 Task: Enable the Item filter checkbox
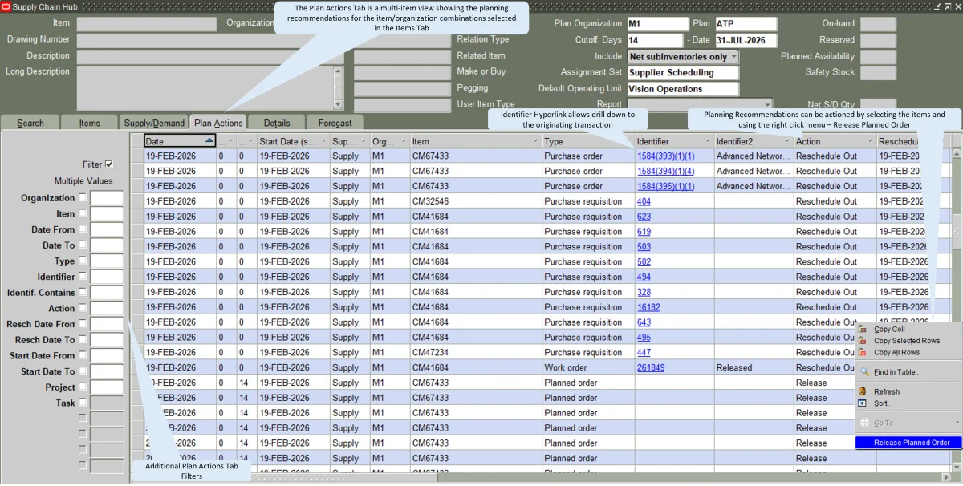[83, 214]
